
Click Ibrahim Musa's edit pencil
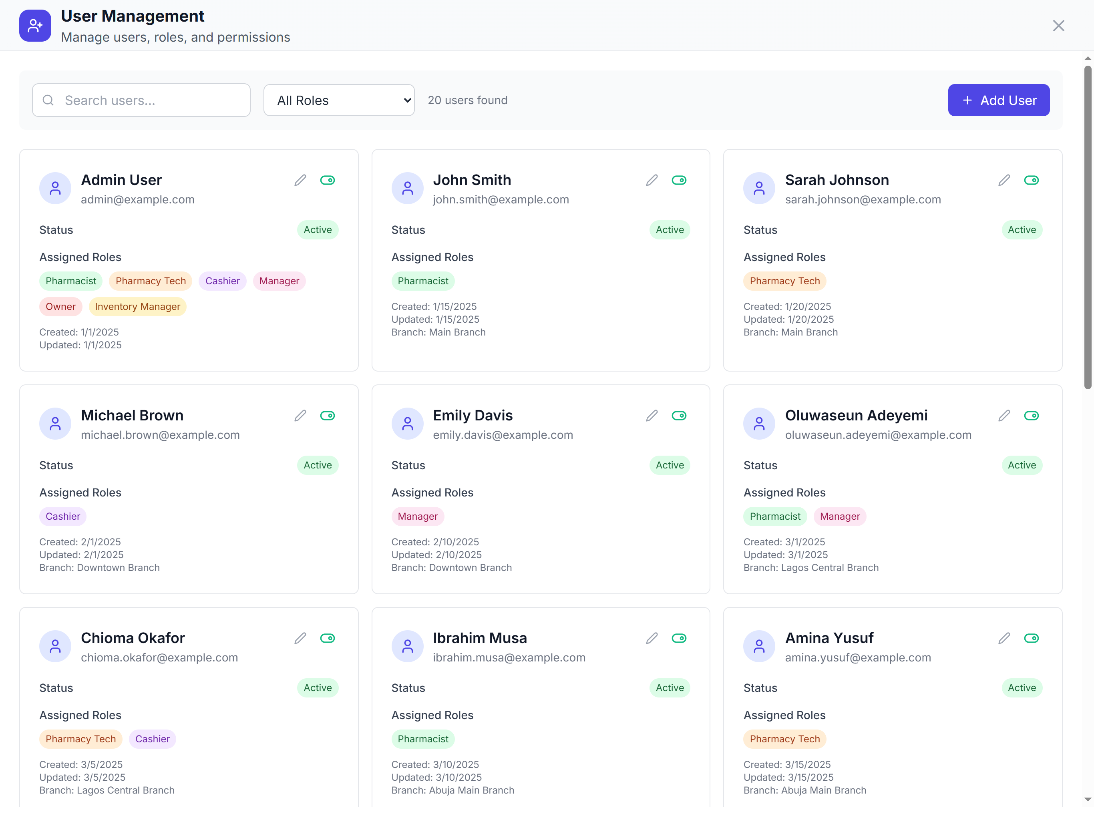[x=652, y=638]
